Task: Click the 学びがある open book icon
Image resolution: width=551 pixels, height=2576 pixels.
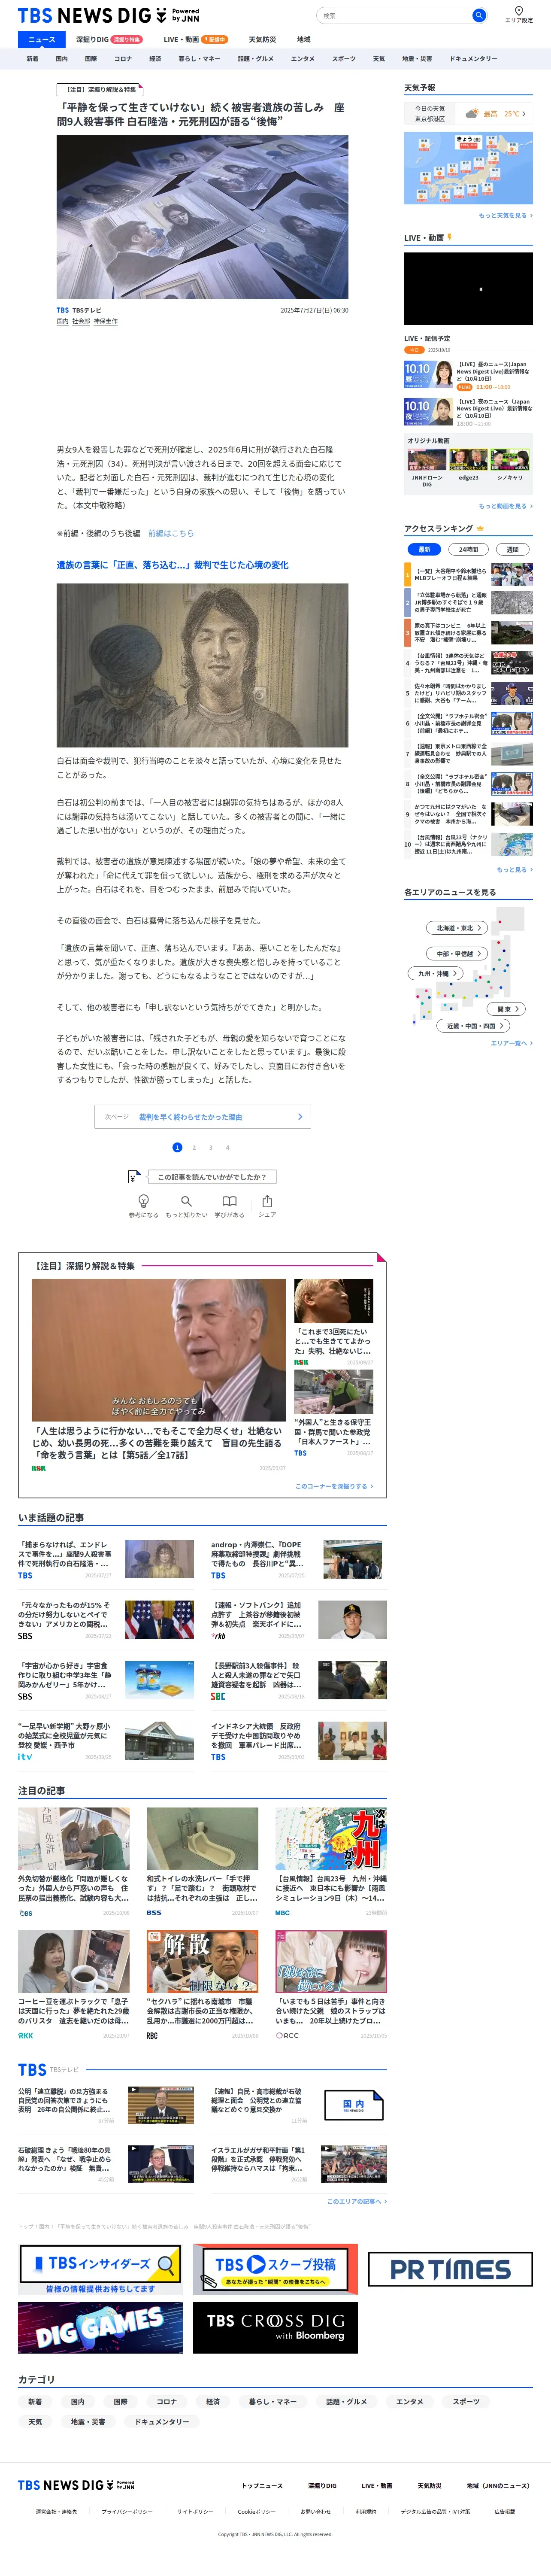Action: point(229,1201)
